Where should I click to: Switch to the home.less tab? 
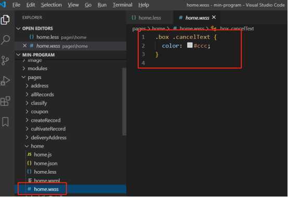147,18
